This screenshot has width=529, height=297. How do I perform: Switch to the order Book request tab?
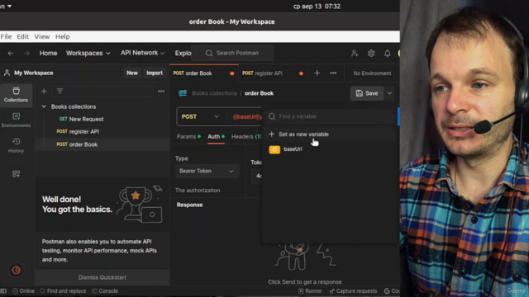coord(204,73)
